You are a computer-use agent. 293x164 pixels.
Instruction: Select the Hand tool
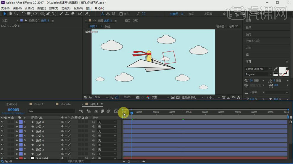click(x=10, y=14)
